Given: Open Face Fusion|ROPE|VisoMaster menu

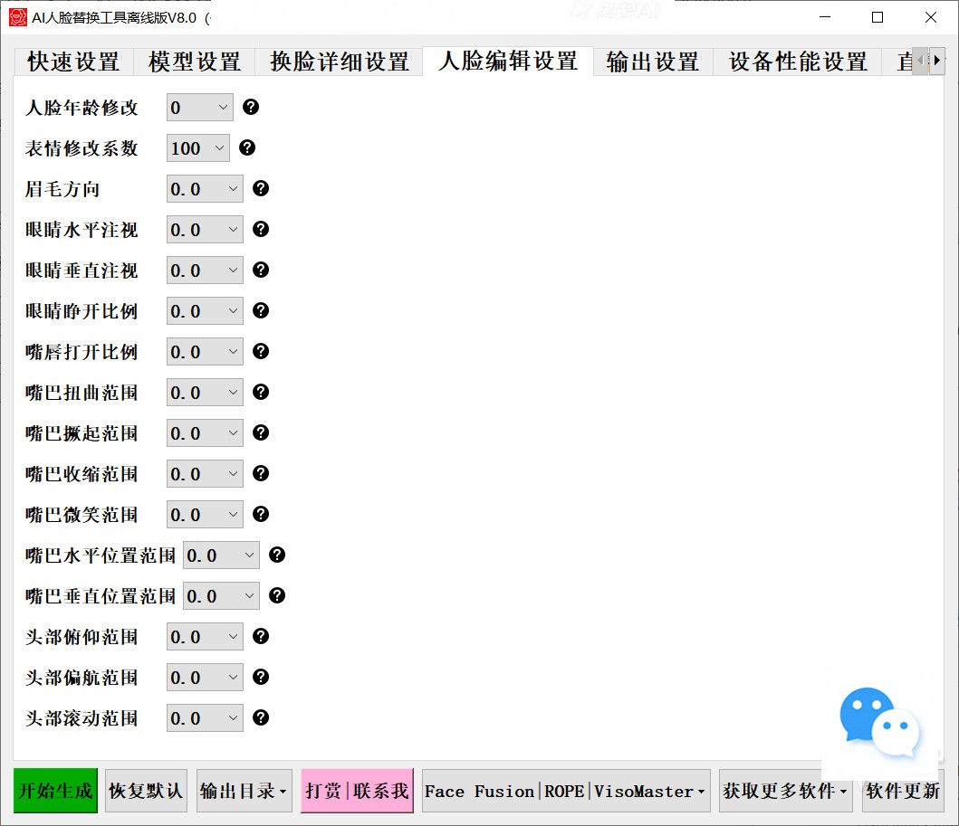Looking at the screenshot, I should click(x=566, y=791).
